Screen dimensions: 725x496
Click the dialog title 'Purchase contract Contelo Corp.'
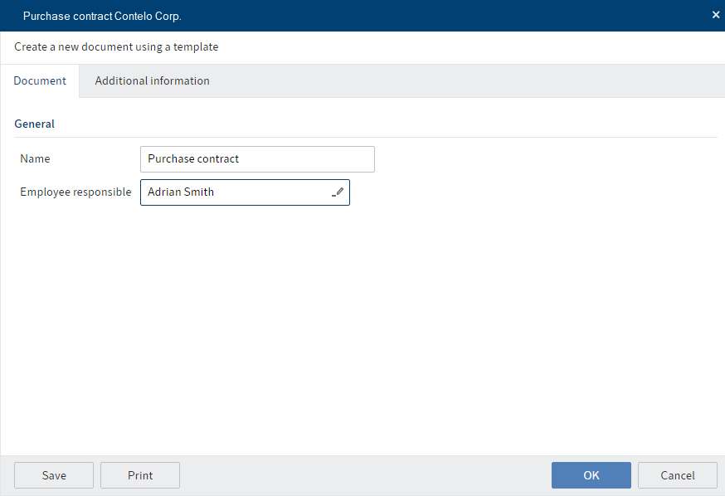pyautogui.click(x=102, y=17)
